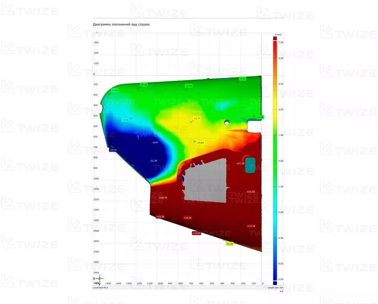
Task: Click the +0.26 deviation label at right edge
Action: coord(260,118)
